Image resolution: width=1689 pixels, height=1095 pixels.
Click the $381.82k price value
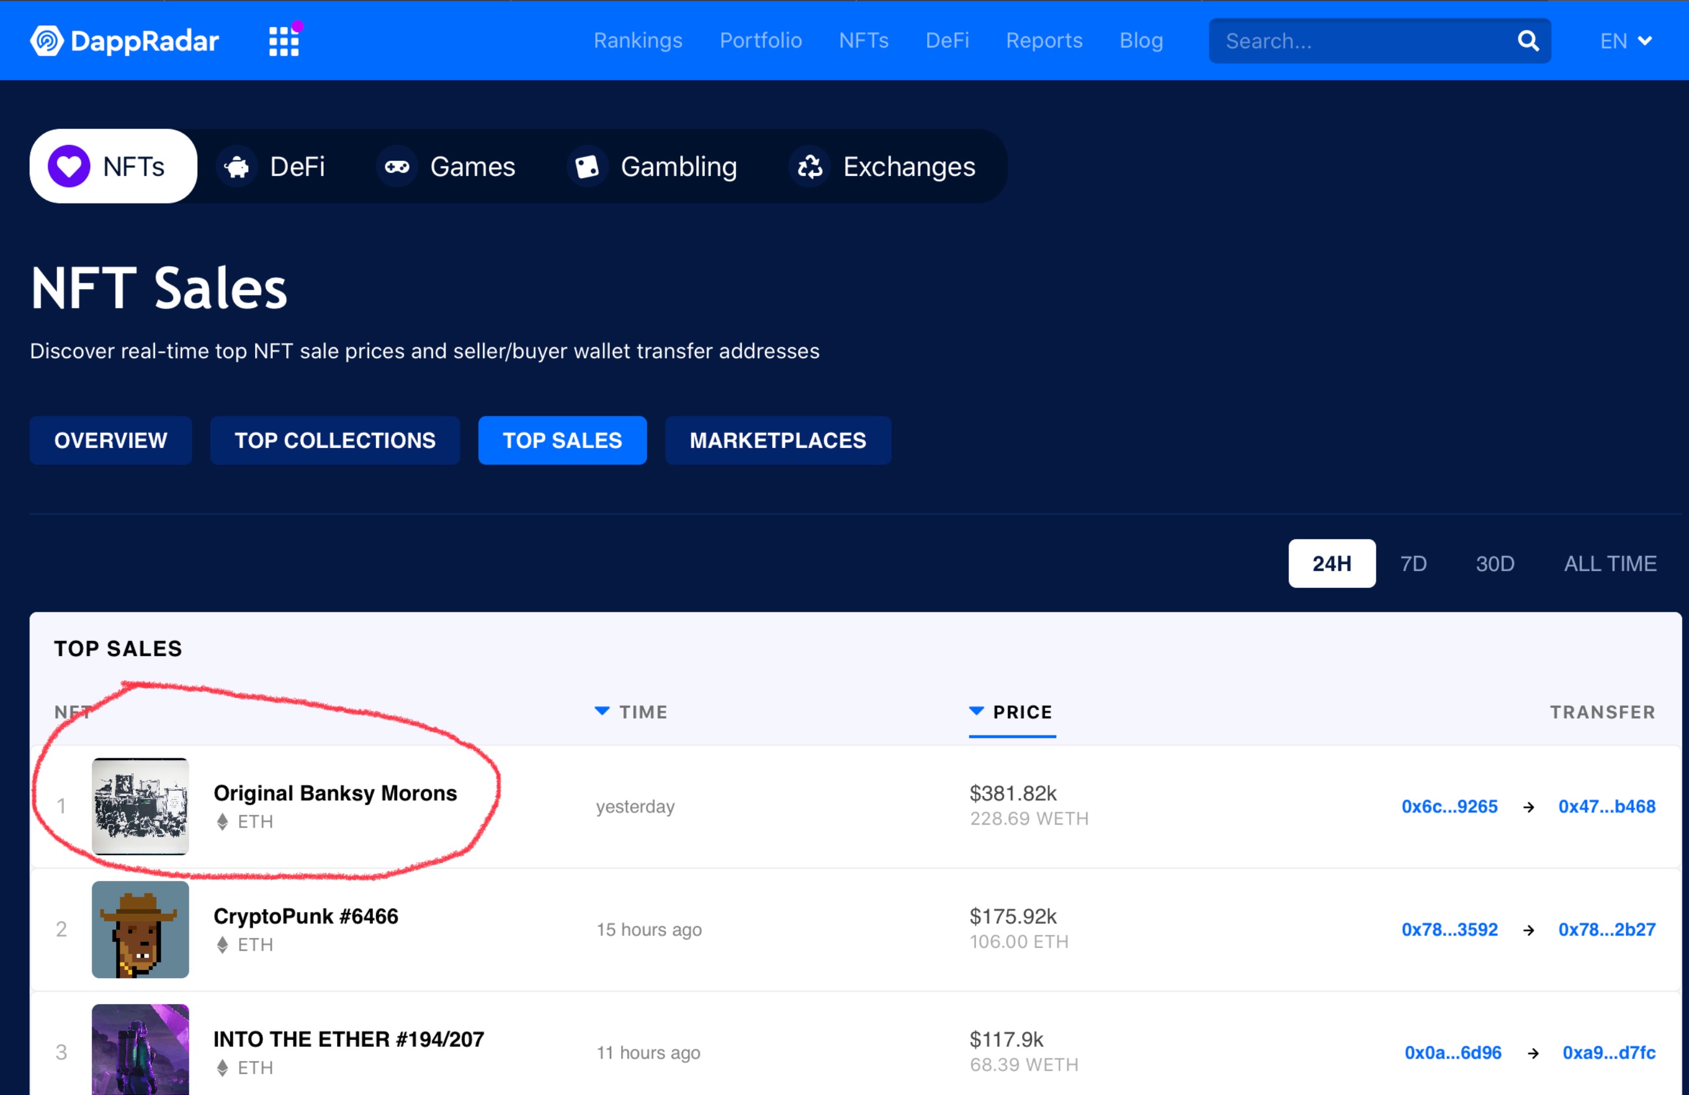pos(1013,793)
